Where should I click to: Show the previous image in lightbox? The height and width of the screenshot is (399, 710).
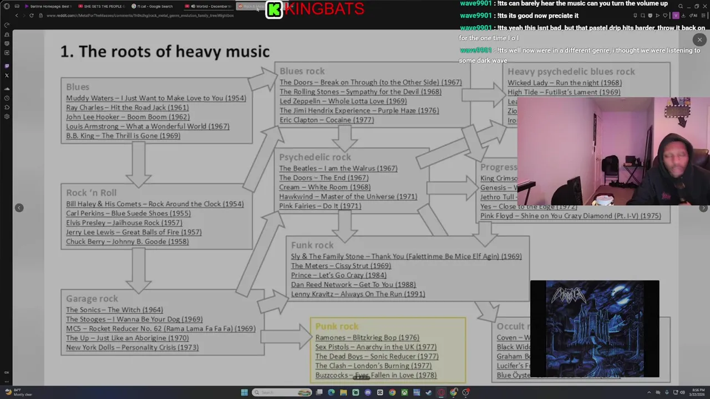(x=19, y=208)
